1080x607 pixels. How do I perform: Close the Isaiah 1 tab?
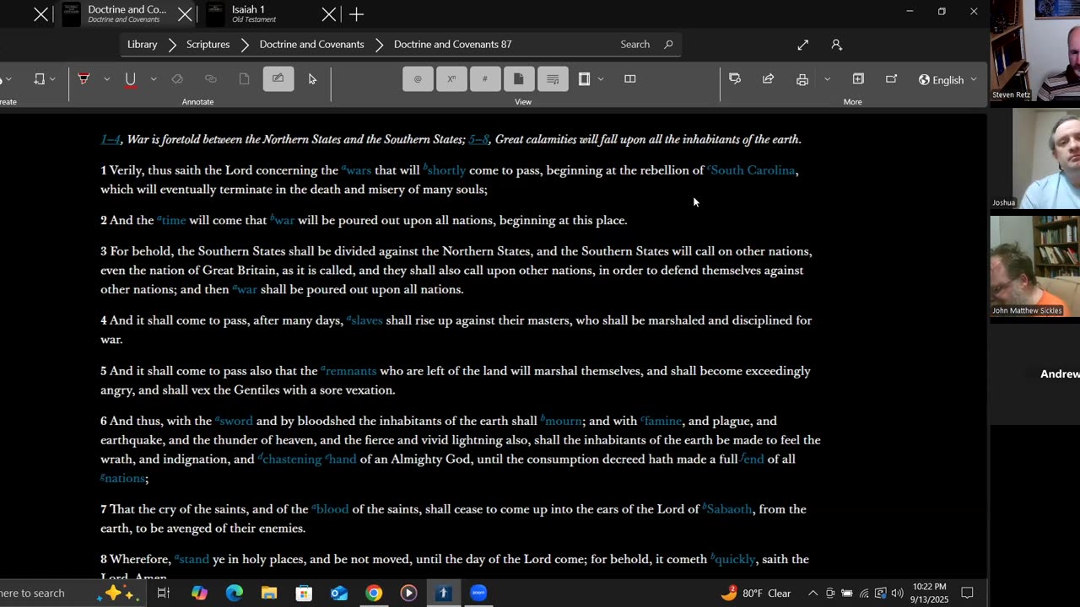329,14
